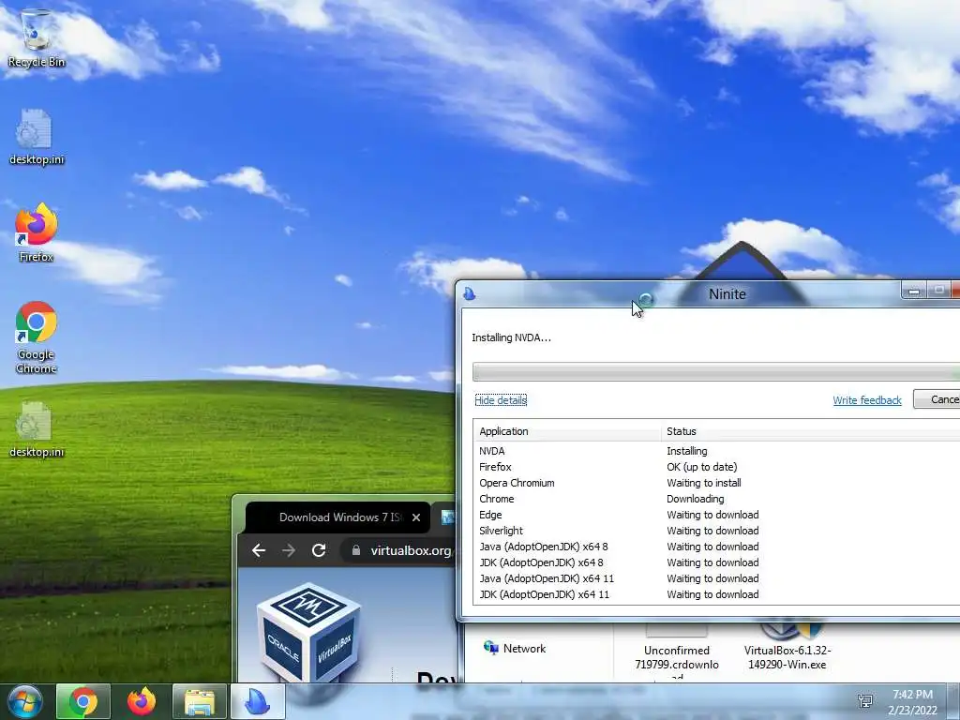Click the Ninite title bar logo icon
Image resolution: width=960 pixels, height=720 pixels.
click(470, 293)
